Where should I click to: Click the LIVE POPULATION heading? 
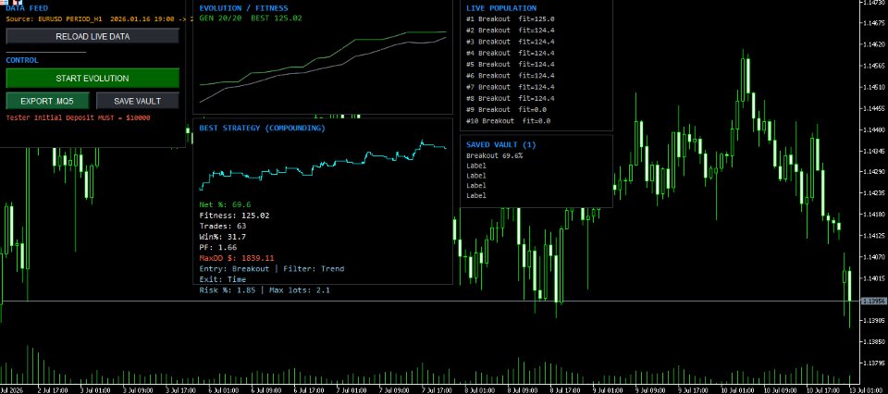pos(501,8)
